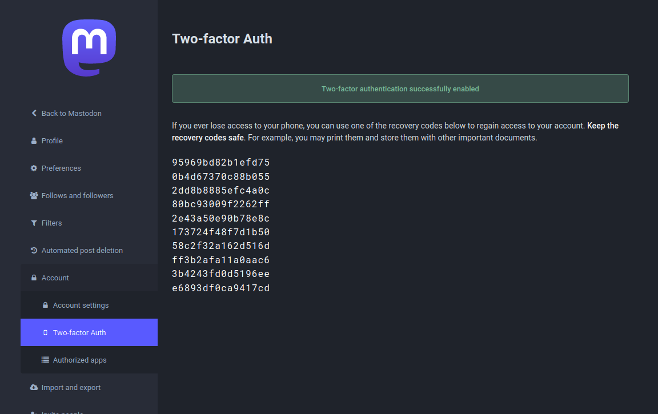This screenshot has width=658, height=414.
Task: Click the two-factor authentication success banner
Action: click(x=400, y=89)
